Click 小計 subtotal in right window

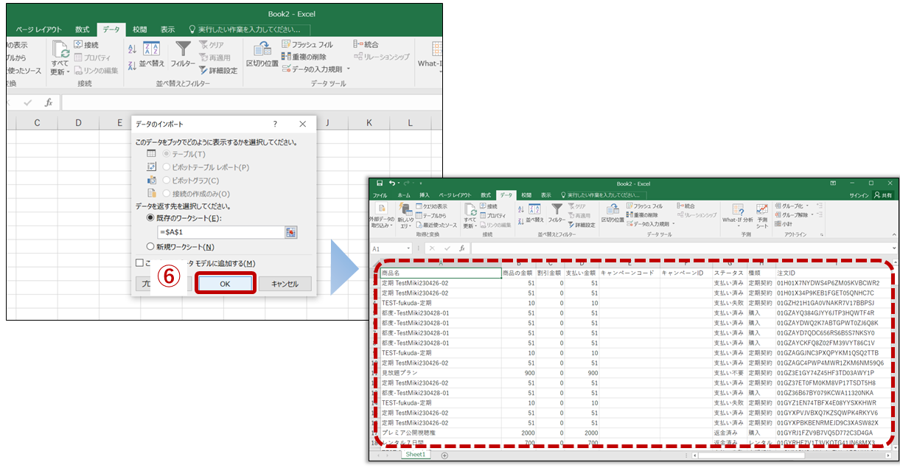(784, 223)
